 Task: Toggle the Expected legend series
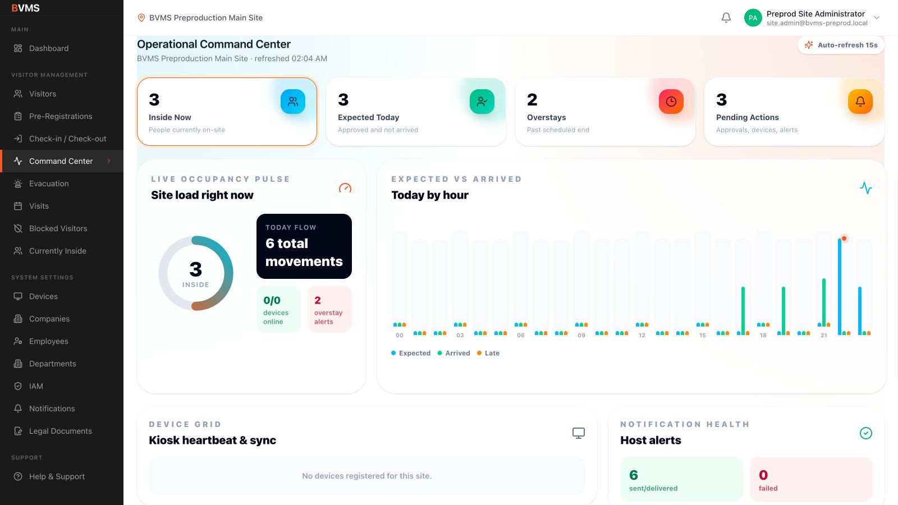pyautogui.click(x=411, y=353)
